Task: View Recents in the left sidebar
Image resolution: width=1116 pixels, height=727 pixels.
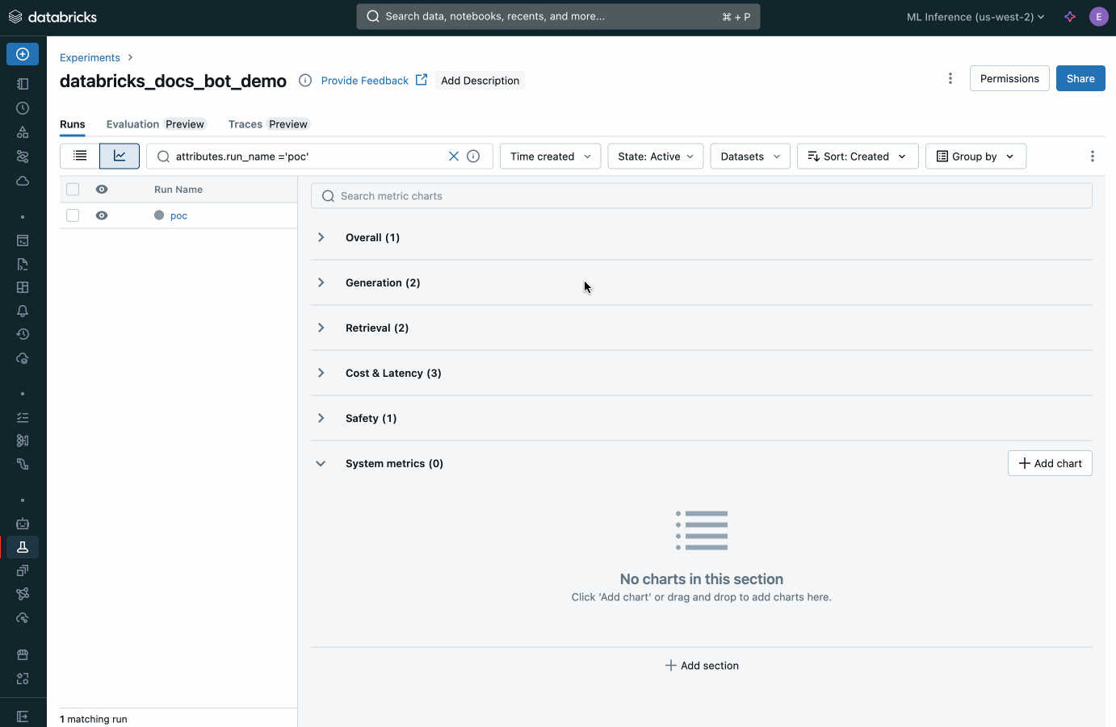Action: tap(23, 107)
